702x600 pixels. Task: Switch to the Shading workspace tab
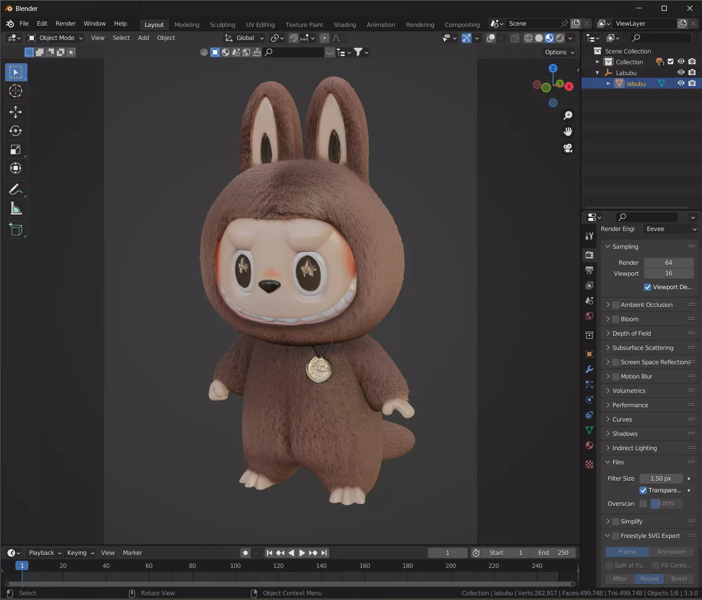(x=345, y=25)
